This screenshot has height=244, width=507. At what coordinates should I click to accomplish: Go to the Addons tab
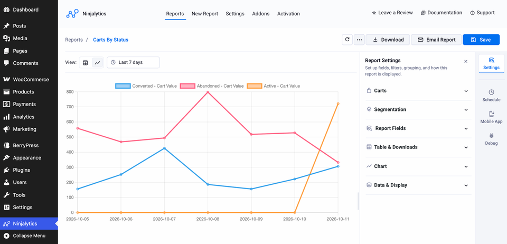tap(260, 14)
